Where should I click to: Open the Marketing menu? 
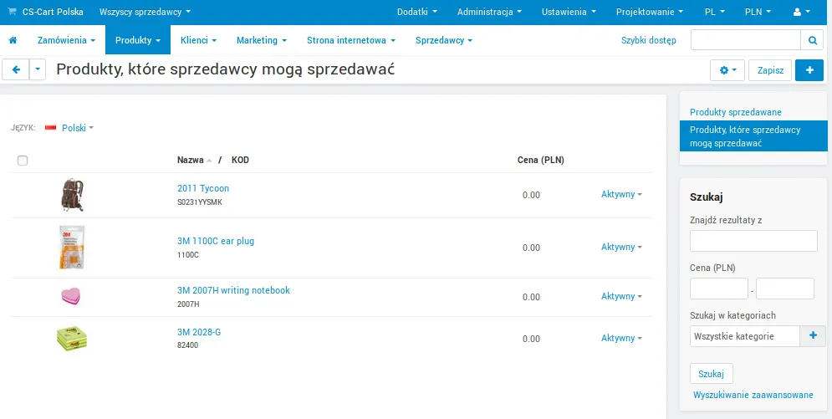pyautogui.click(x=262, y=40)
